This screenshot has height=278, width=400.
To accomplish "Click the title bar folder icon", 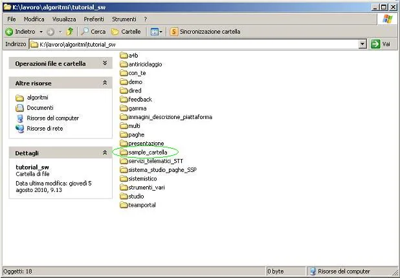I will (x=8, y=7).
